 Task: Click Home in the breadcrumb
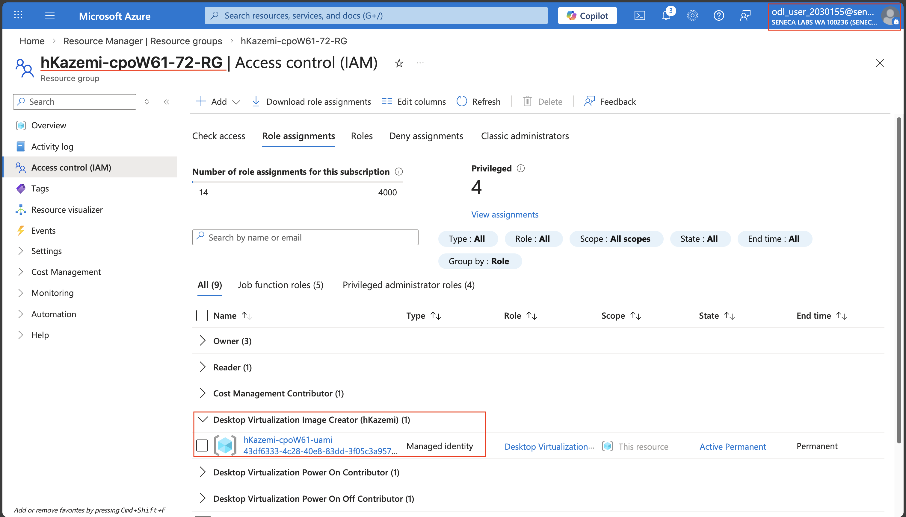point(32,41)
